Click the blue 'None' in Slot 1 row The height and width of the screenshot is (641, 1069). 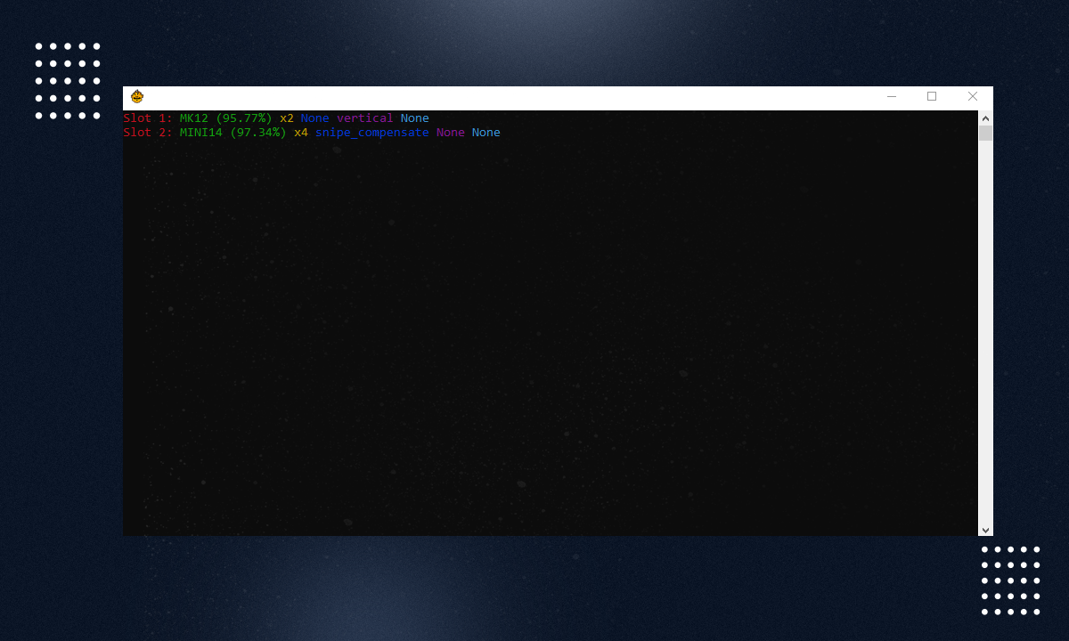click(x=315, y=118)
